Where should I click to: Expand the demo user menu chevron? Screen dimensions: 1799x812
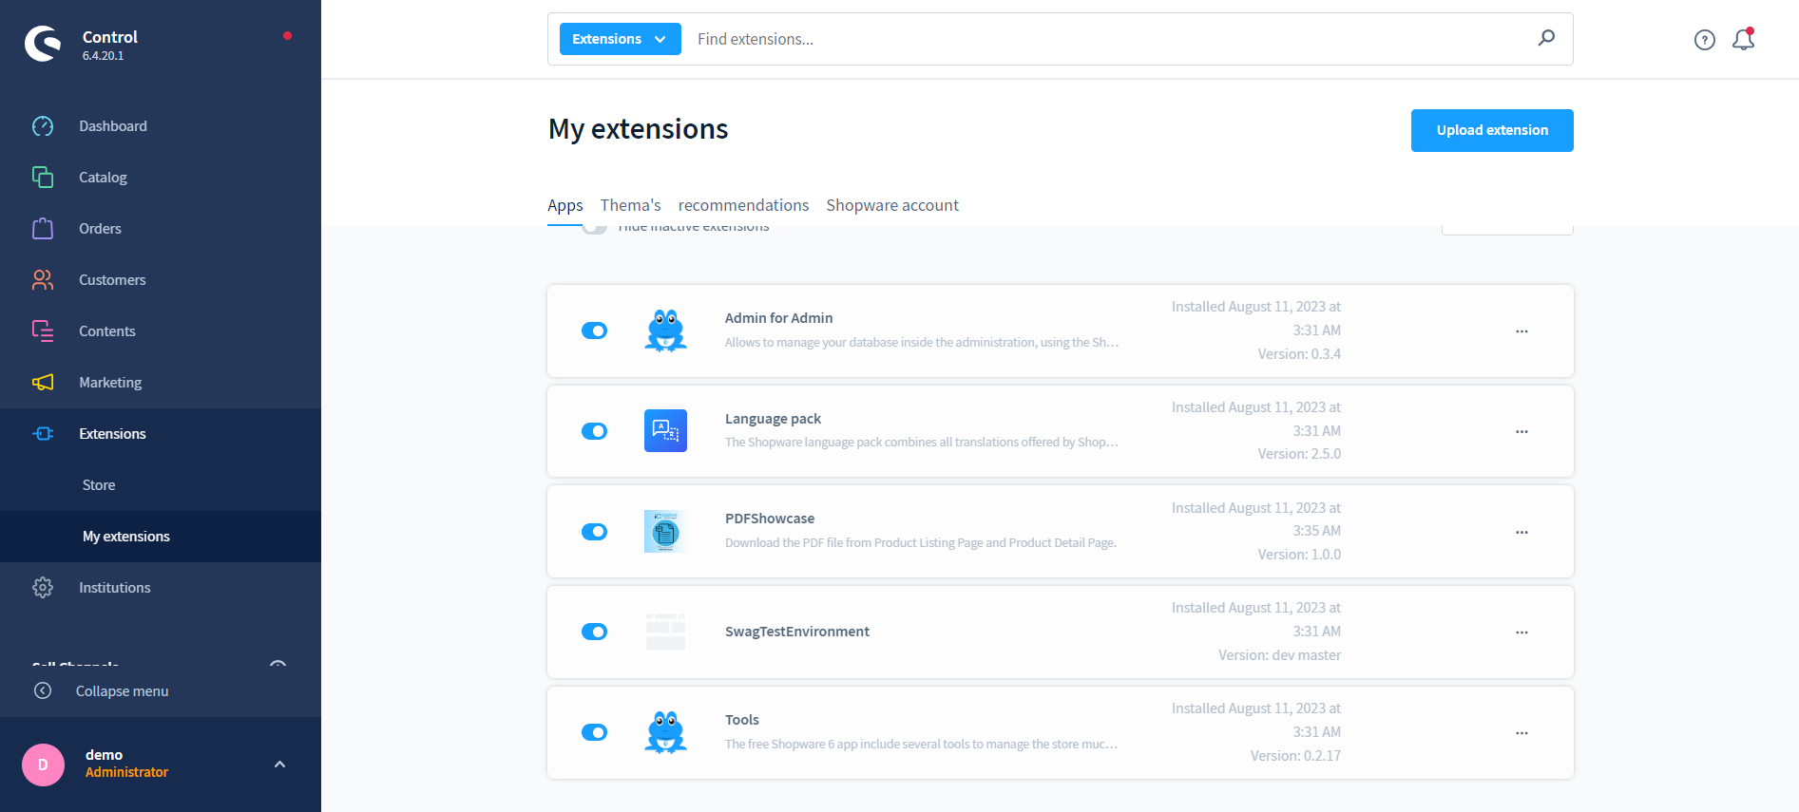[x=279, y=765]
